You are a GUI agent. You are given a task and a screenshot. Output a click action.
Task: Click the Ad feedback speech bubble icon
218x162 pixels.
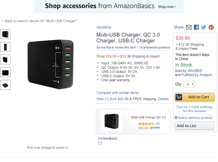click(x=100, y=143)
